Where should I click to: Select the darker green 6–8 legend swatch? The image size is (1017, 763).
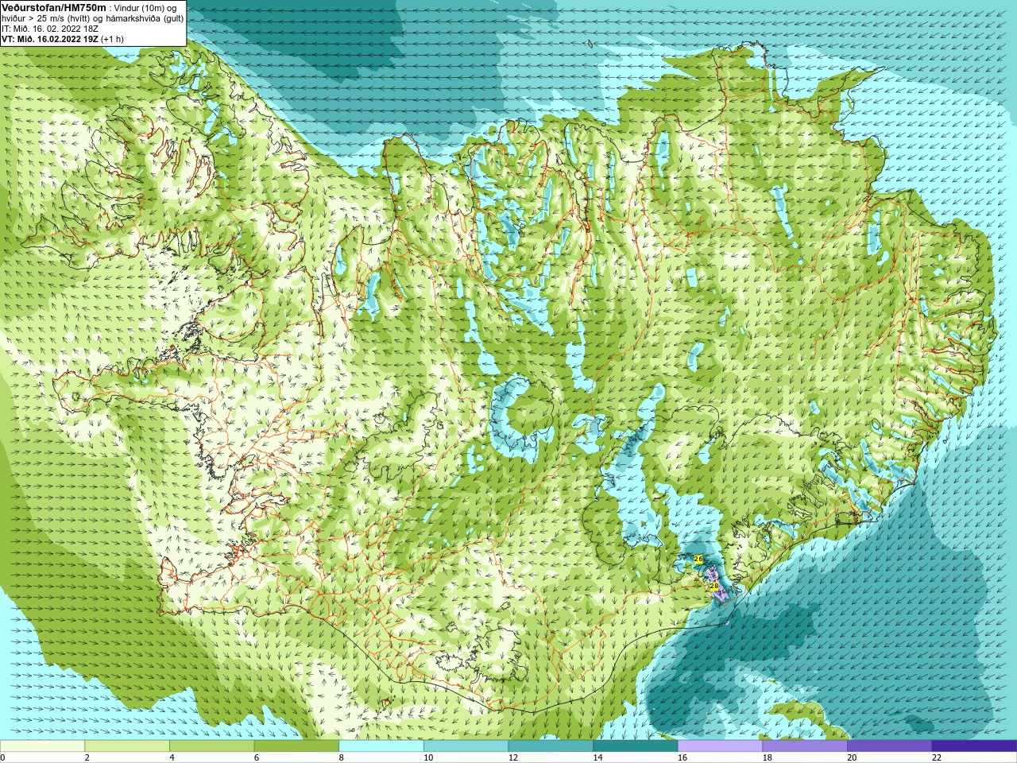296,746
